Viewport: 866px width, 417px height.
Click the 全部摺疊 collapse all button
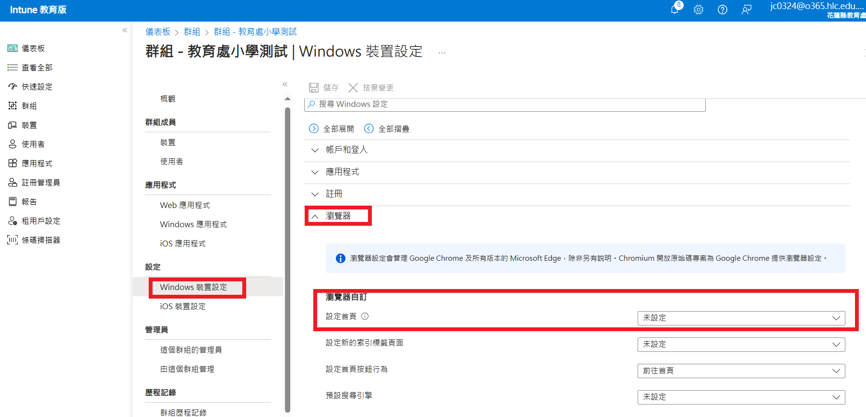[x=387, y=128]
